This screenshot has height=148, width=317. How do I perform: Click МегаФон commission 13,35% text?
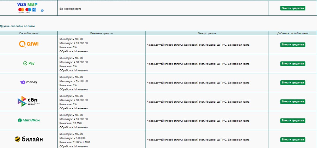71,123
